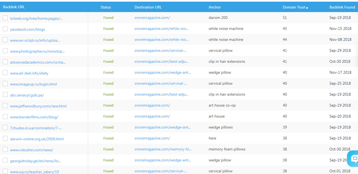Click the Nov-17 2018 date cell
The height and width of the screenshot is (174, 358).
pyautogui.click(x=340, y=72)
